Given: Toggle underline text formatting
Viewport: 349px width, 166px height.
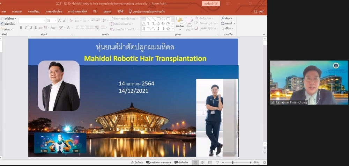Looking at the screenshot, I should click(x=31, y=28).
